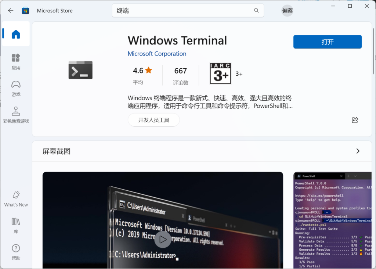
Task: Open the 应用 (Apps) sidebar section
Action: (x=16, y=62)
